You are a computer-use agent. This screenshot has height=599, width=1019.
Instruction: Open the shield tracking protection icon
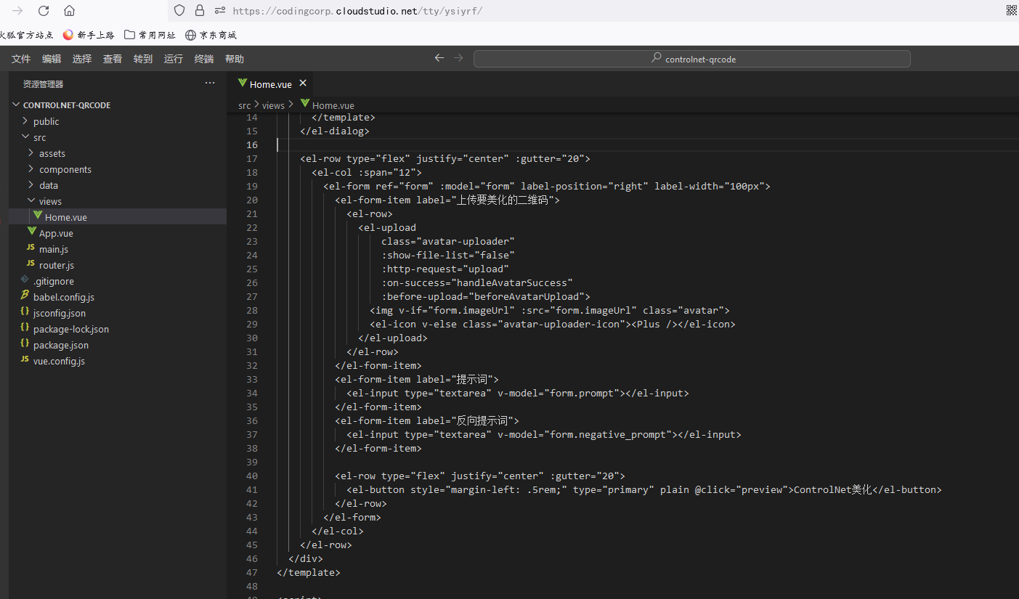tap(179, 11)
